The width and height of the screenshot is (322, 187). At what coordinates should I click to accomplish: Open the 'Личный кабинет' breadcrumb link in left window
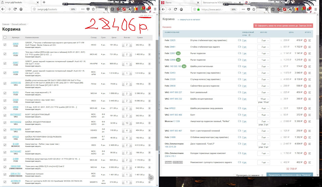pos(19,24)
